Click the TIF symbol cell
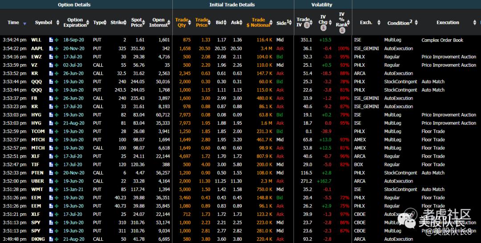Screen dimensions: 481x243 (x=35, y=164)
